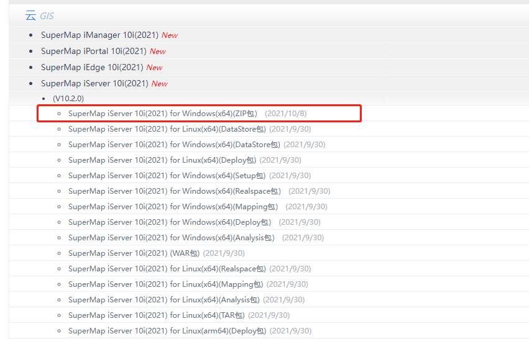Screen dimensions: 529x339
Task: Click the New badge beside iManager
Action: coord(170,35)
